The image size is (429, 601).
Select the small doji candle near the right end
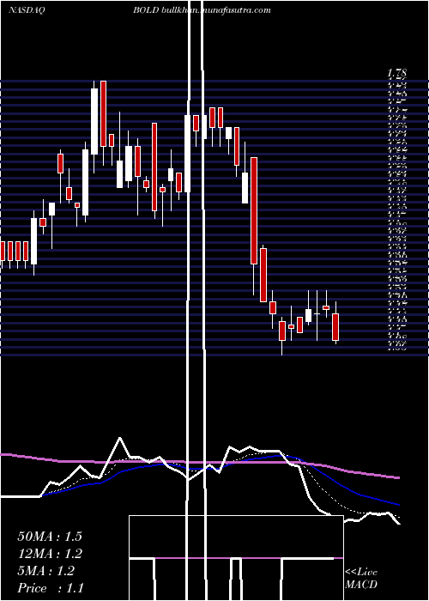(317, 314)
